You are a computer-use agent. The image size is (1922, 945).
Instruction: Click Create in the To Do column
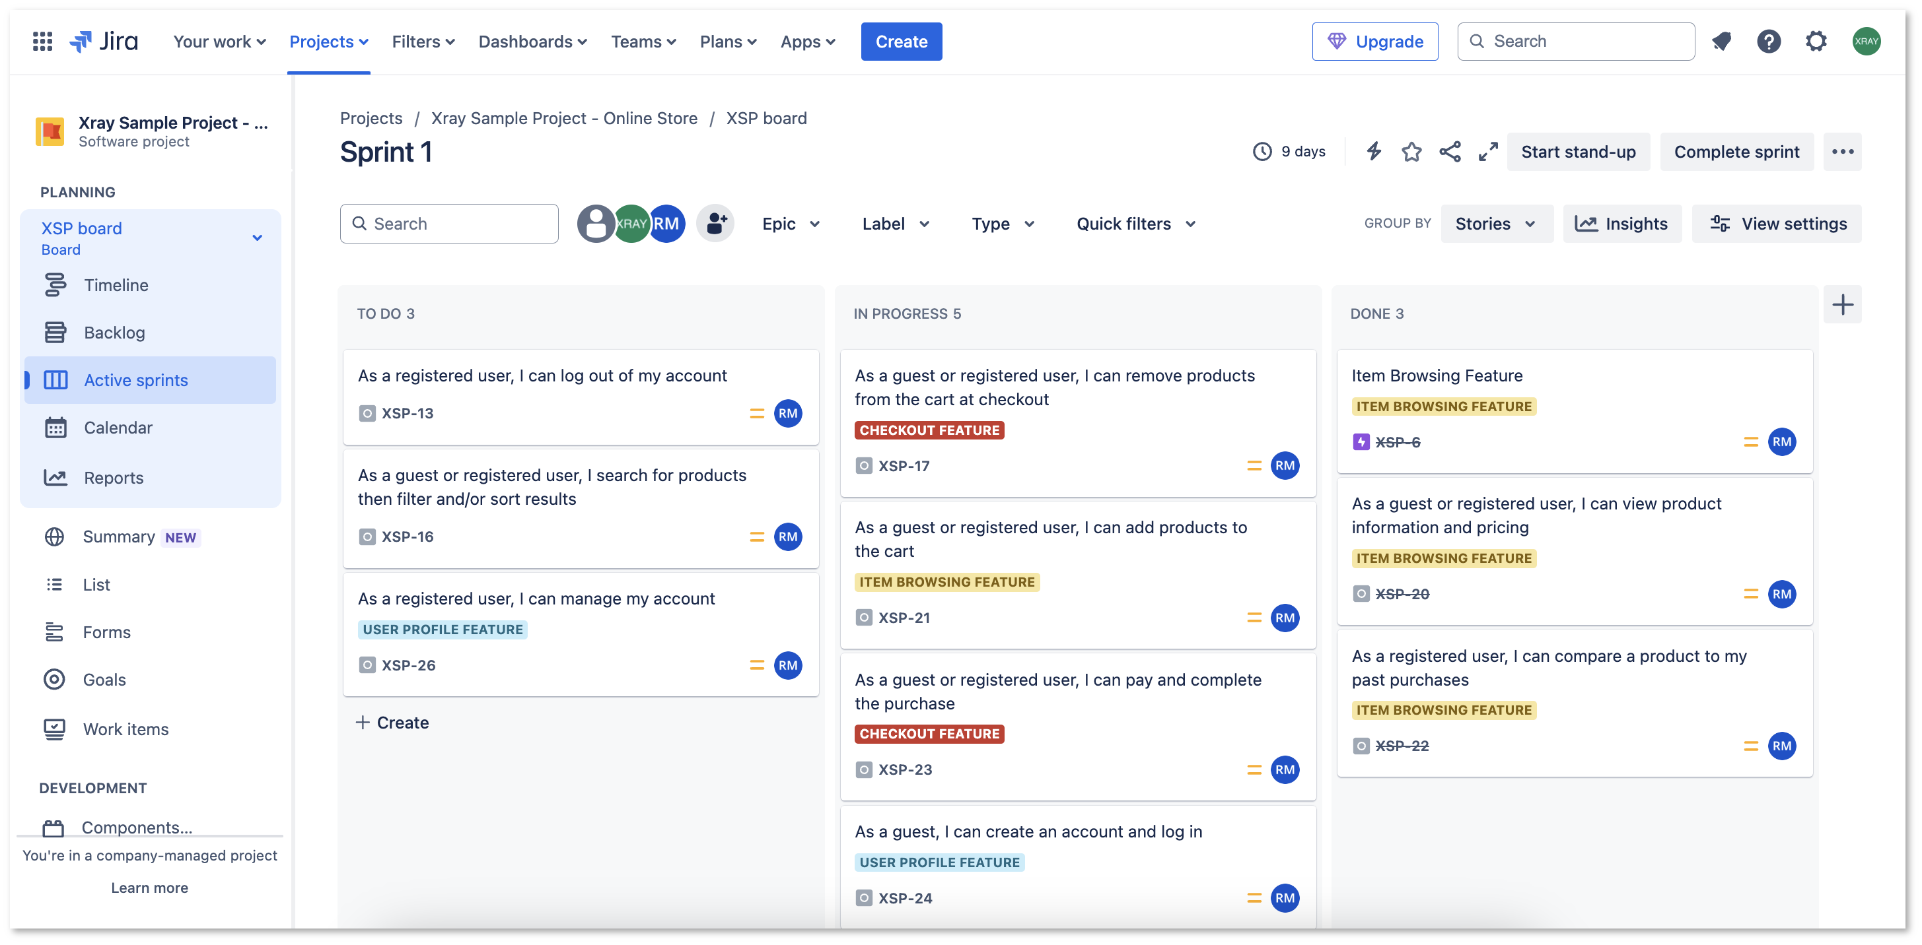click(392, 722)
